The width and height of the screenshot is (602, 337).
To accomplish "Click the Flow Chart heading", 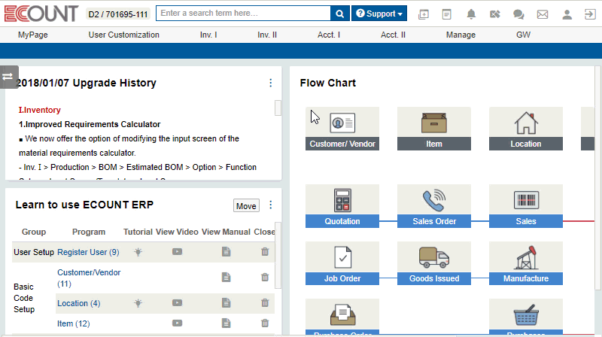I will click(328, 83).
